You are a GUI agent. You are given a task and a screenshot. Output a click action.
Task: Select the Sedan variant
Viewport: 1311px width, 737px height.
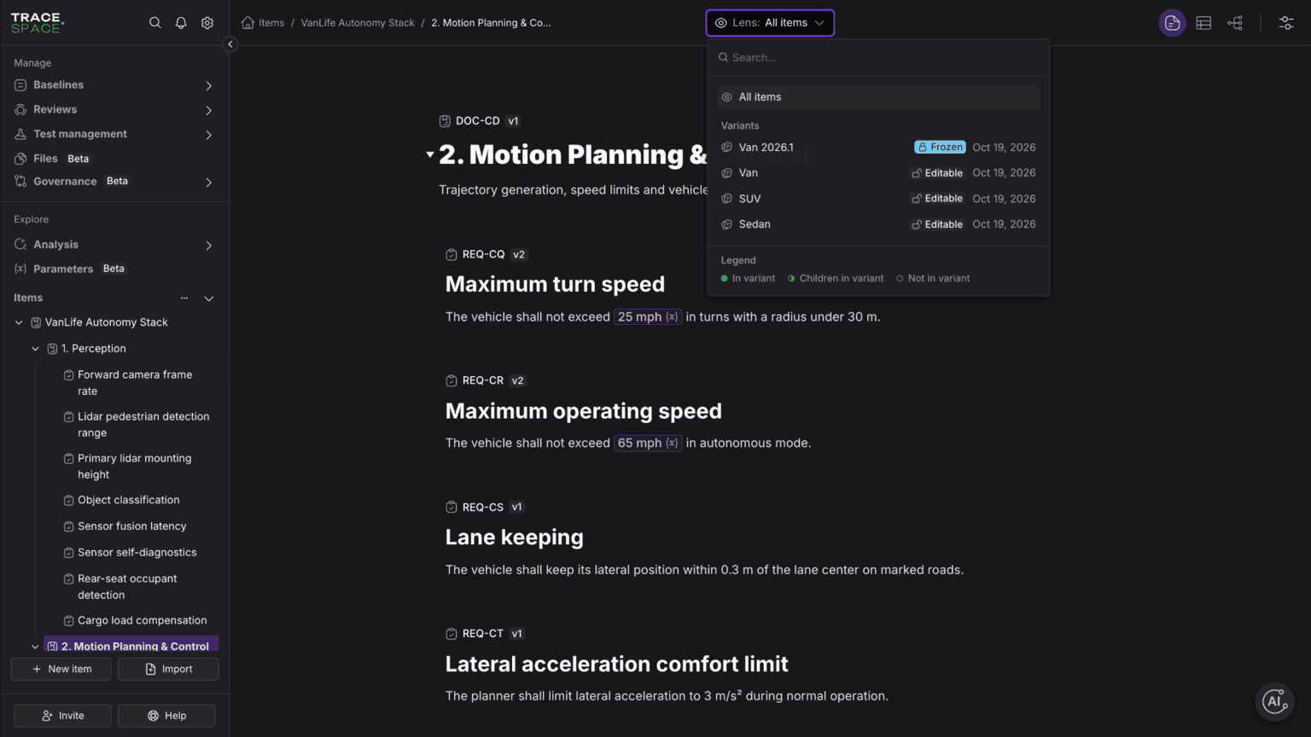click(x=878, y=224)
